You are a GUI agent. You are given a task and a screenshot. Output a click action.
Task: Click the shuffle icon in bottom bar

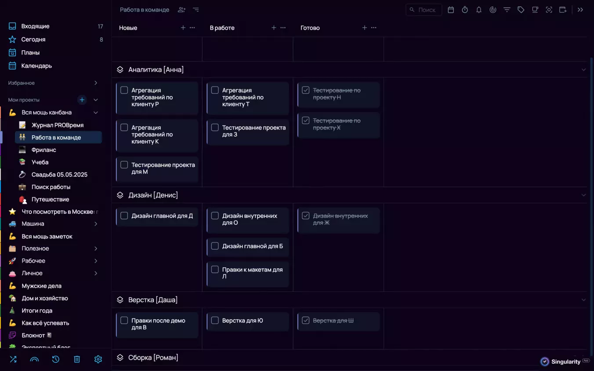click(x=13, y=359)
